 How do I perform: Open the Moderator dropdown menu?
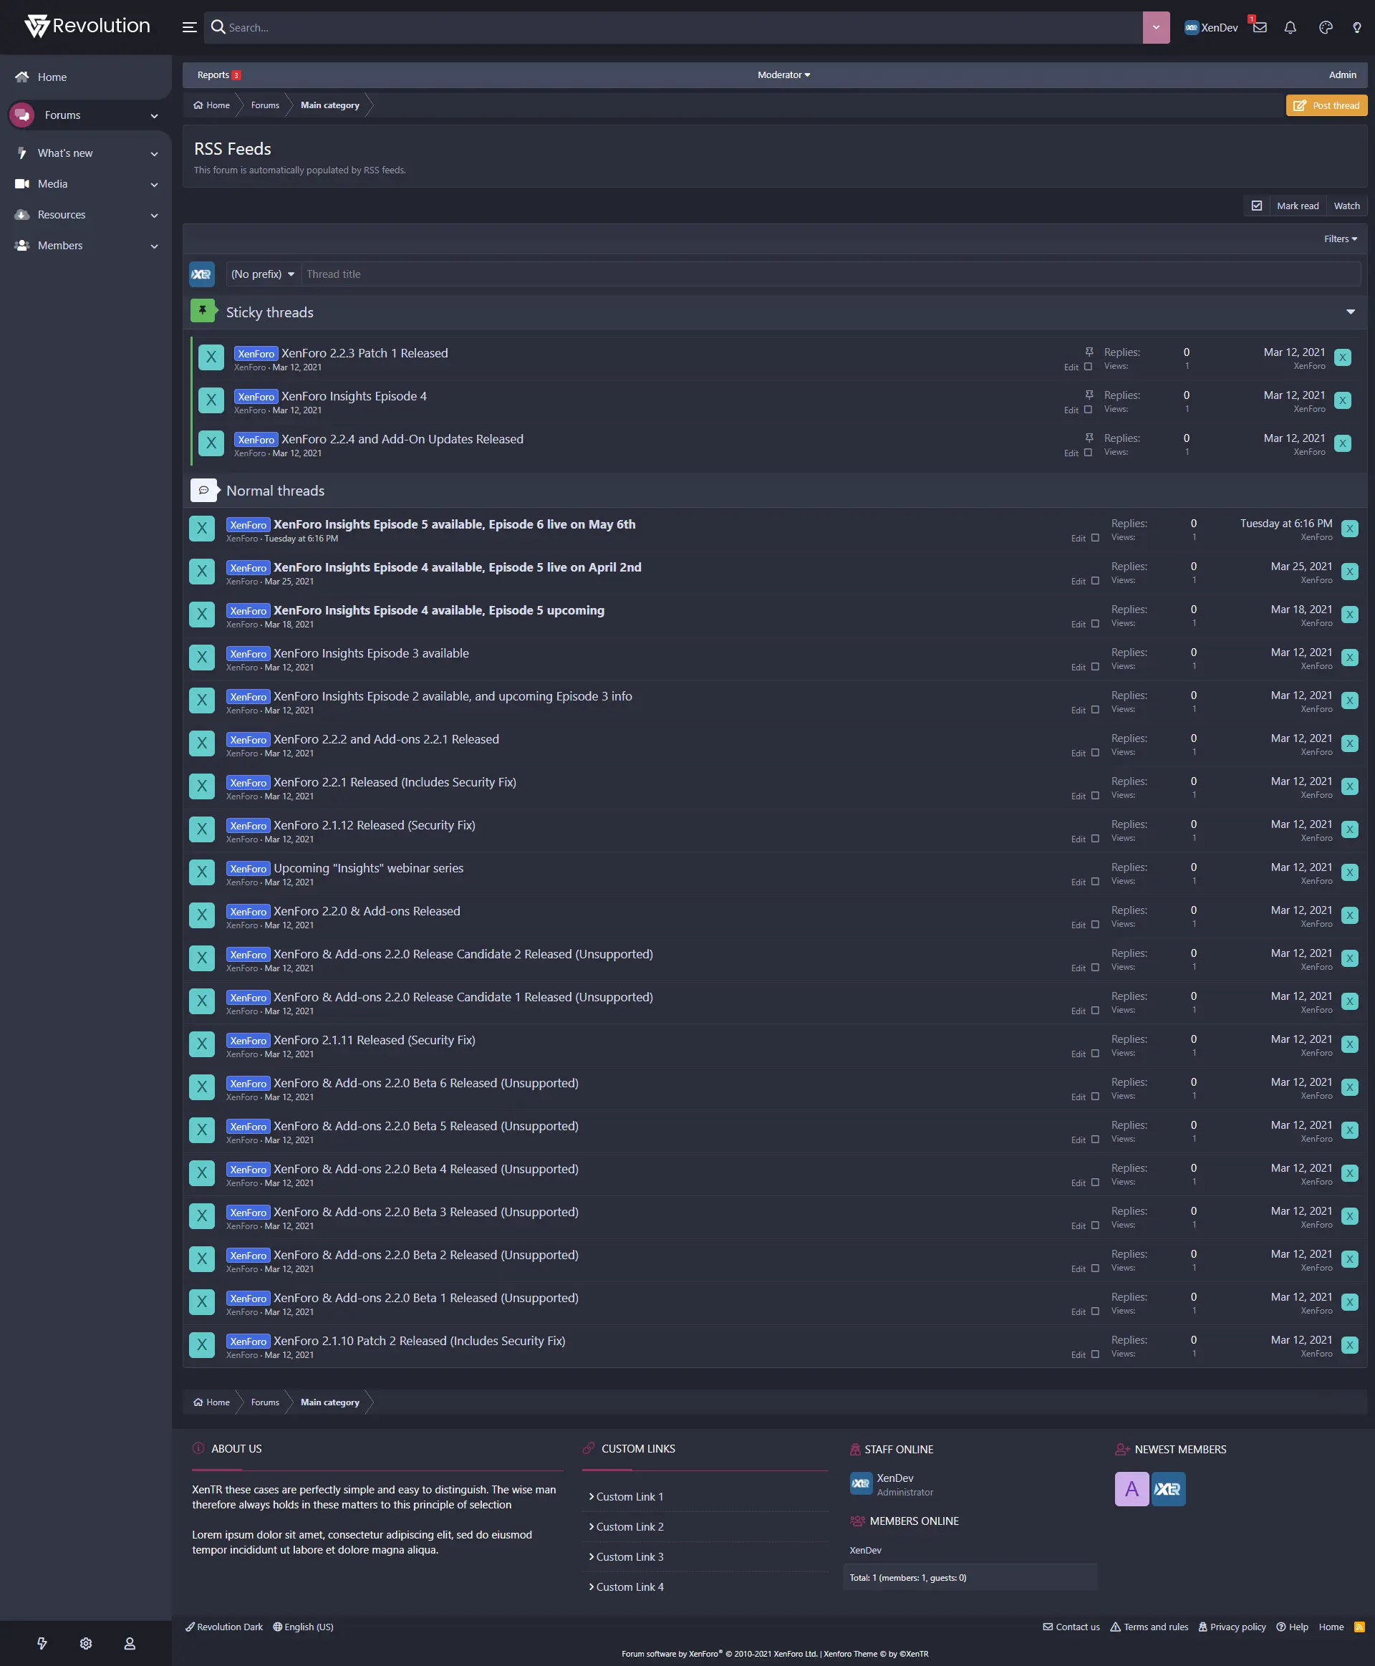pyautogui.click(x=783, y=75)
